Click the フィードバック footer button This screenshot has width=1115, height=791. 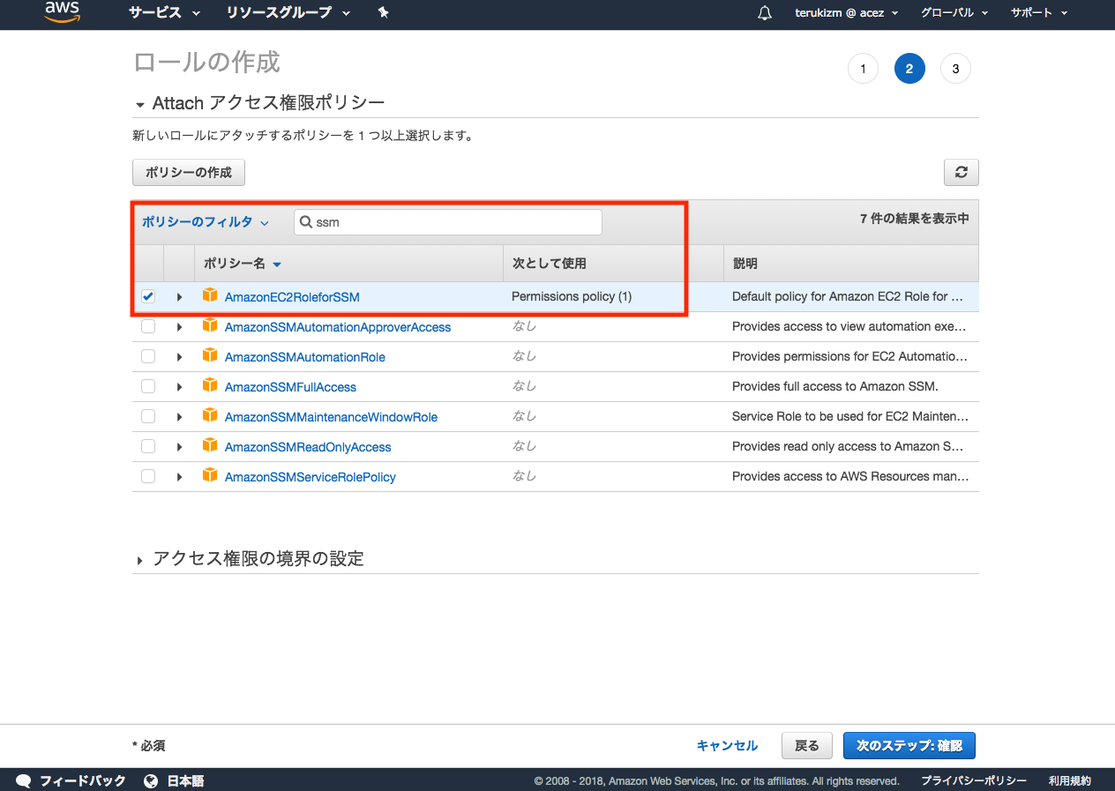[71, 781]
